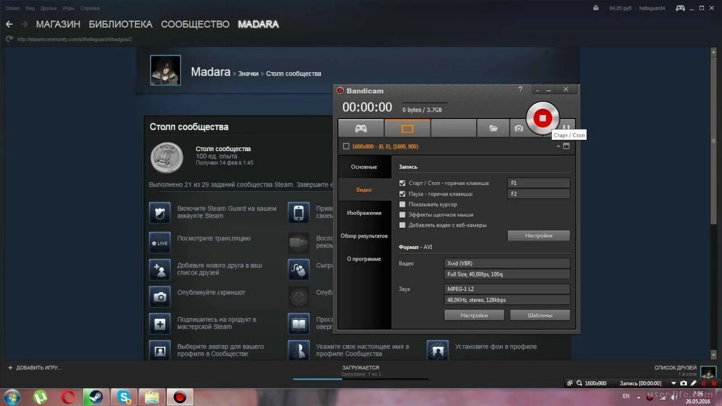
Task: Open the Друзья menu in Steam
Action: click(49, 8)
